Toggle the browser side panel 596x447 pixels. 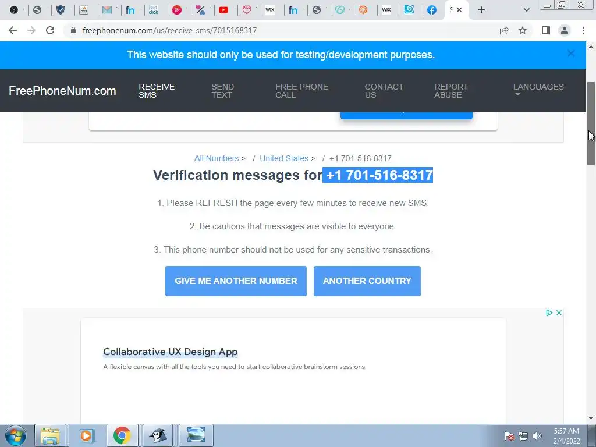(x=546, y=30)
